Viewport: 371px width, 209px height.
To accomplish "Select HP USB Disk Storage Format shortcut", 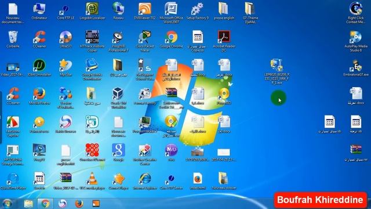I will (x=13, y=155).
